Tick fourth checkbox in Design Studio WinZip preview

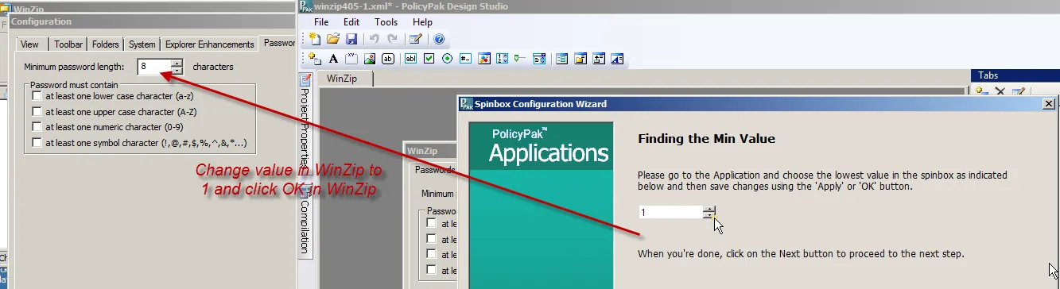pyautogui.click(x=432, y=271)
